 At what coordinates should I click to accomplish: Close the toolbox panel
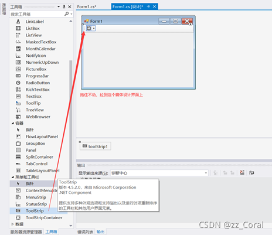[70, 6]
